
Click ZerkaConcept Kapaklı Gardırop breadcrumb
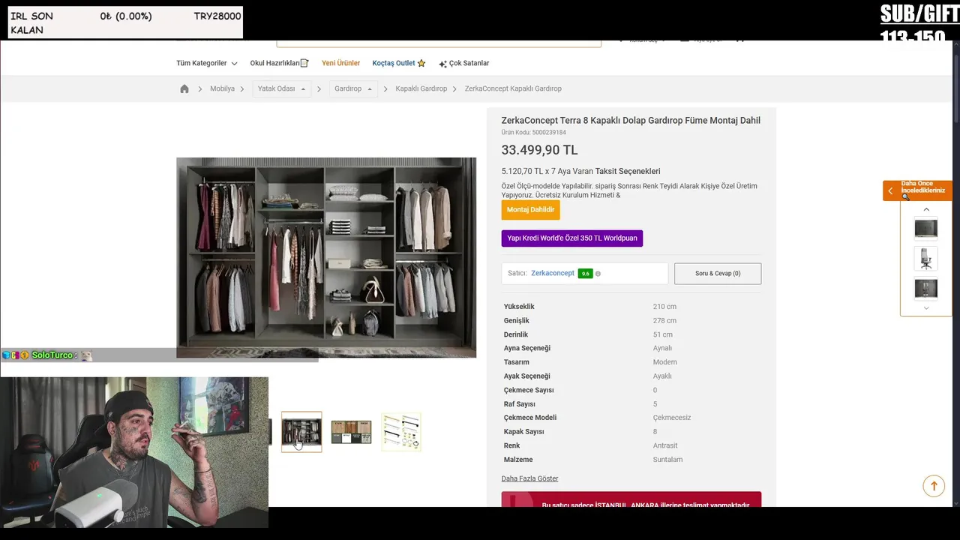click(513, 88)
